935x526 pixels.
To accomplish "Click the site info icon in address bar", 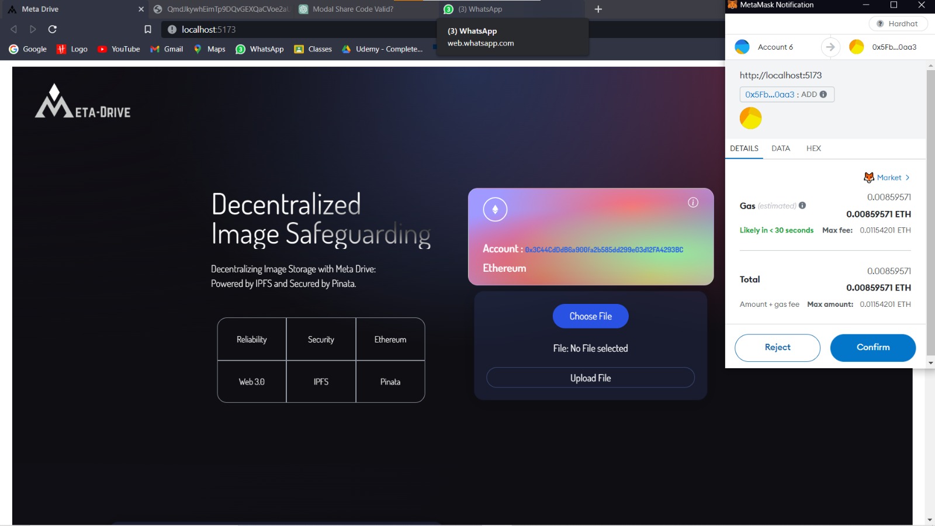I will (172, 29).
